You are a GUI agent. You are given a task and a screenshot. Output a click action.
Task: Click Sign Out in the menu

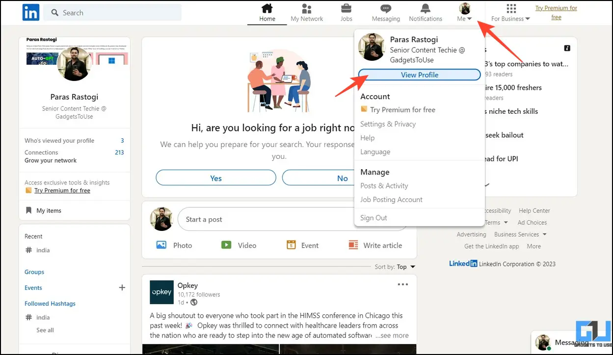tap(373, 218)
